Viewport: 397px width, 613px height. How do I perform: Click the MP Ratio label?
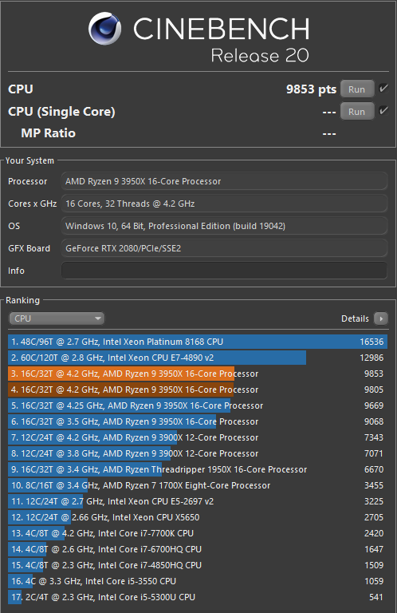(49, 133)
